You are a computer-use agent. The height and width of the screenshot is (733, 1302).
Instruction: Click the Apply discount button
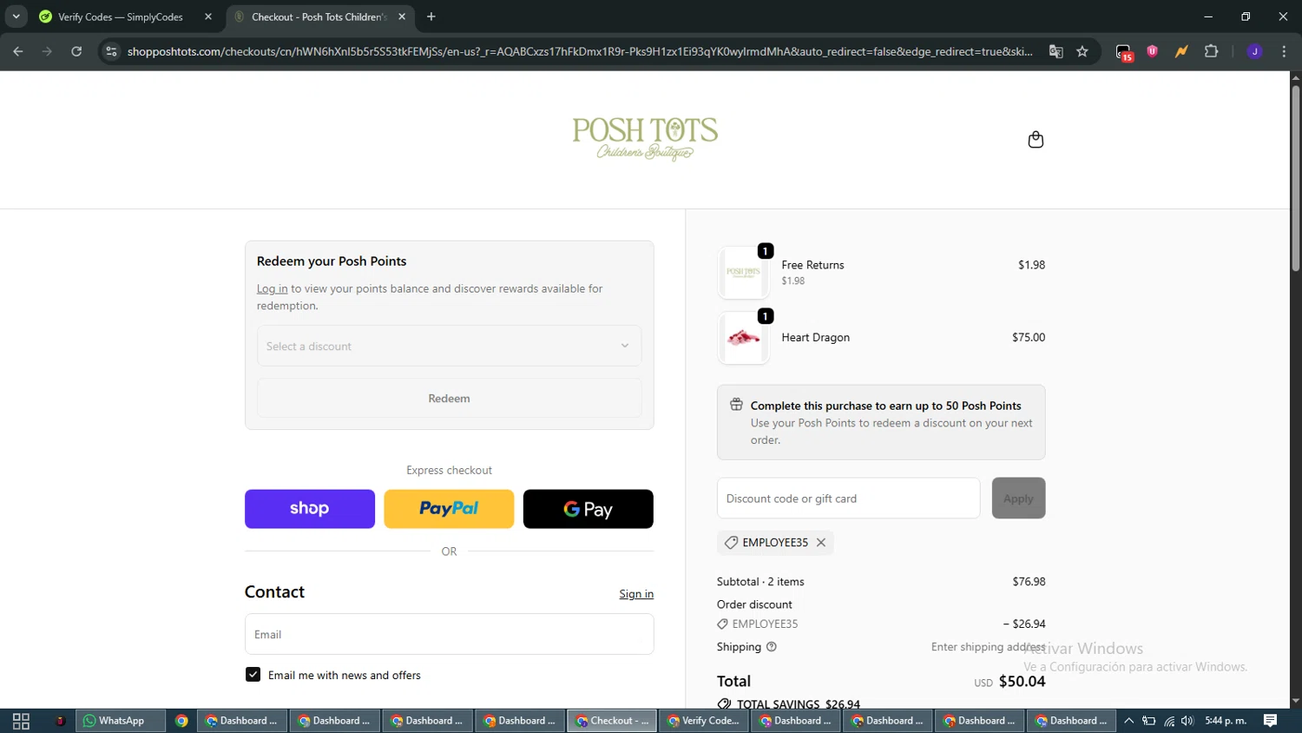coord(1018,499)
